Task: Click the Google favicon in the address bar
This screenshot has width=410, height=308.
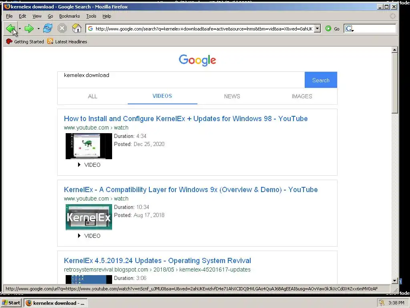Action: 90,28
